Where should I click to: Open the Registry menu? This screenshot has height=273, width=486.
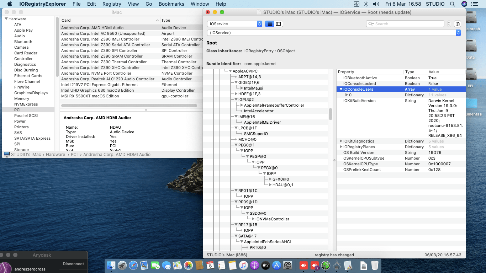pos(112,4)
